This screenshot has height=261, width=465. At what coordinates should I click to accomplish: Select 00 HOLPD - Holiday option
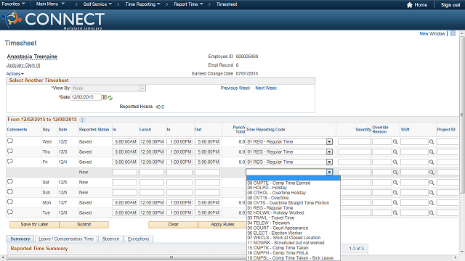267,188
